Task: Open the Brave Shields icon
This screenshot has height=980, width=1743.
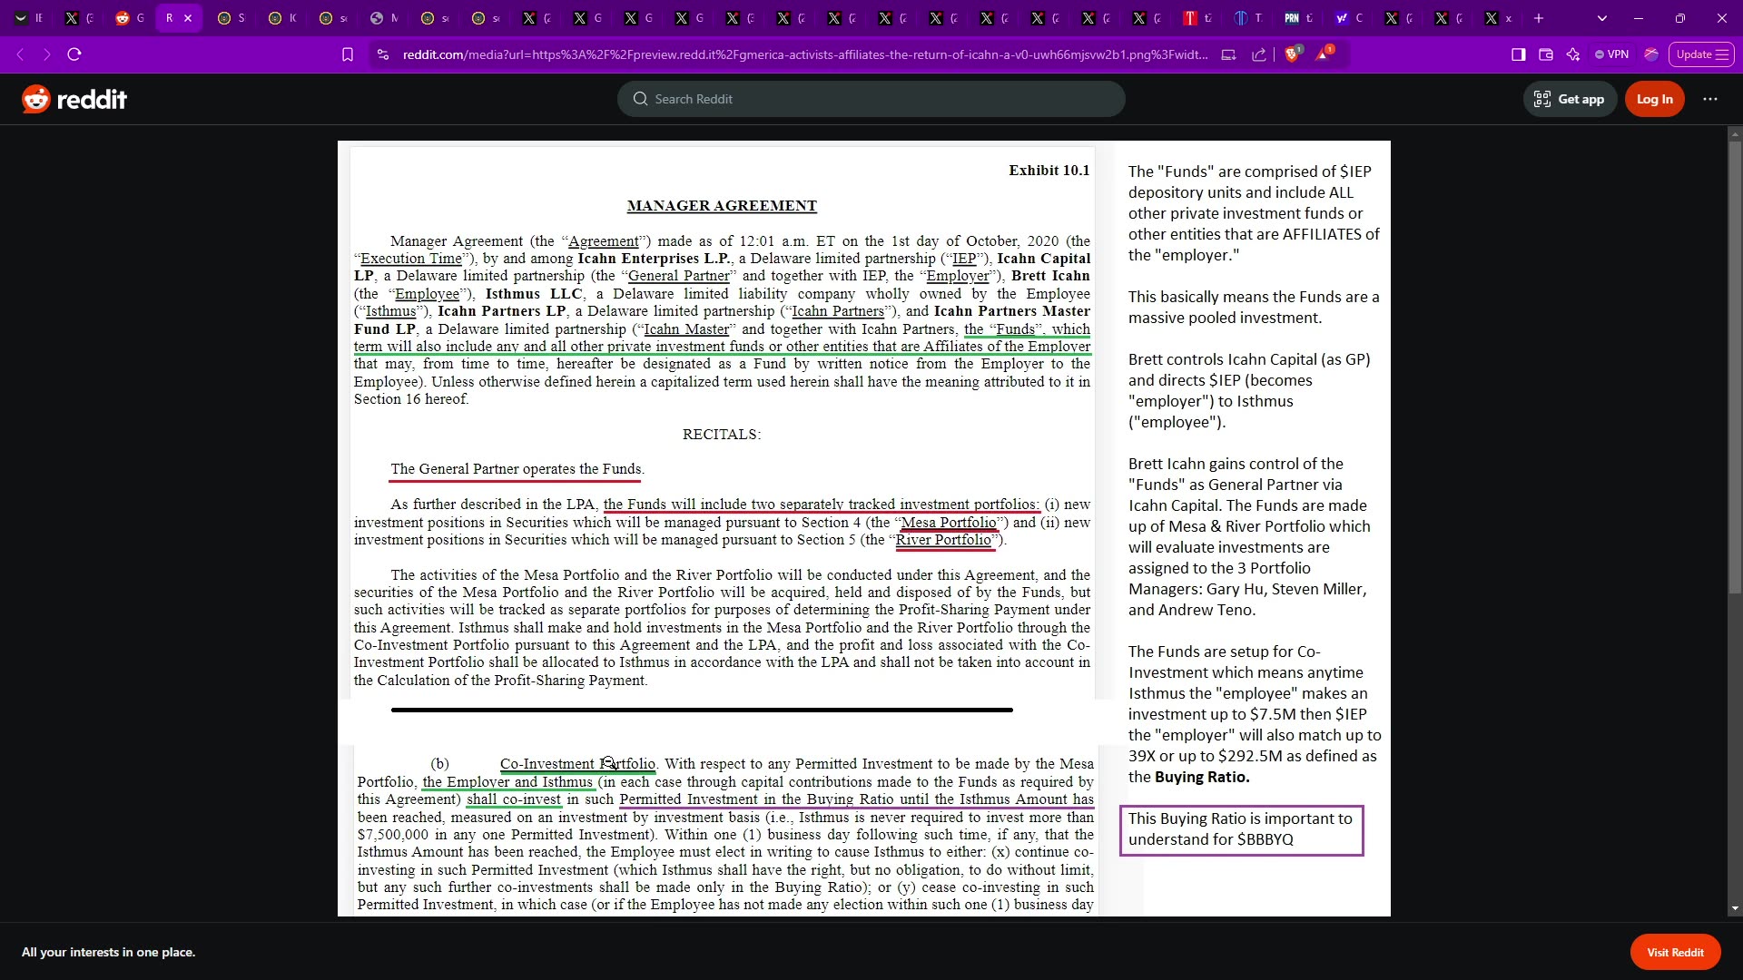Action: tap(1292, 54)
